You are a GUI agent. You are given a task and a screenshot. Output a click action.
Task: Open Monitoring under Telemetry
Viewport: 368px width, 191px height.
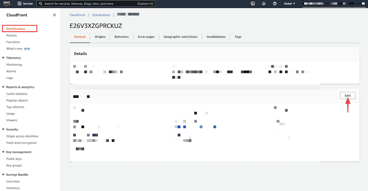coord(14,65)
